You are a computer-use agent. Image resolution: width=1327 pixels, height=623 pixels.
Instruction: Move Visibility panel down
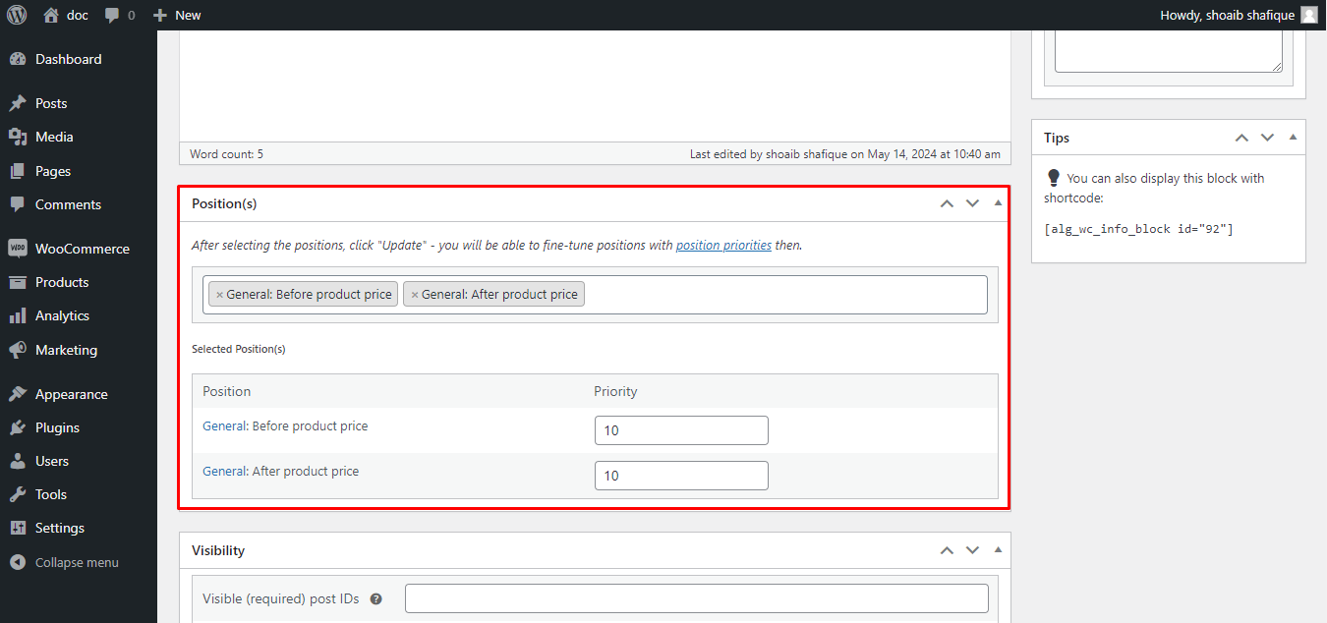pyautogui.click(x=972, y=550)
